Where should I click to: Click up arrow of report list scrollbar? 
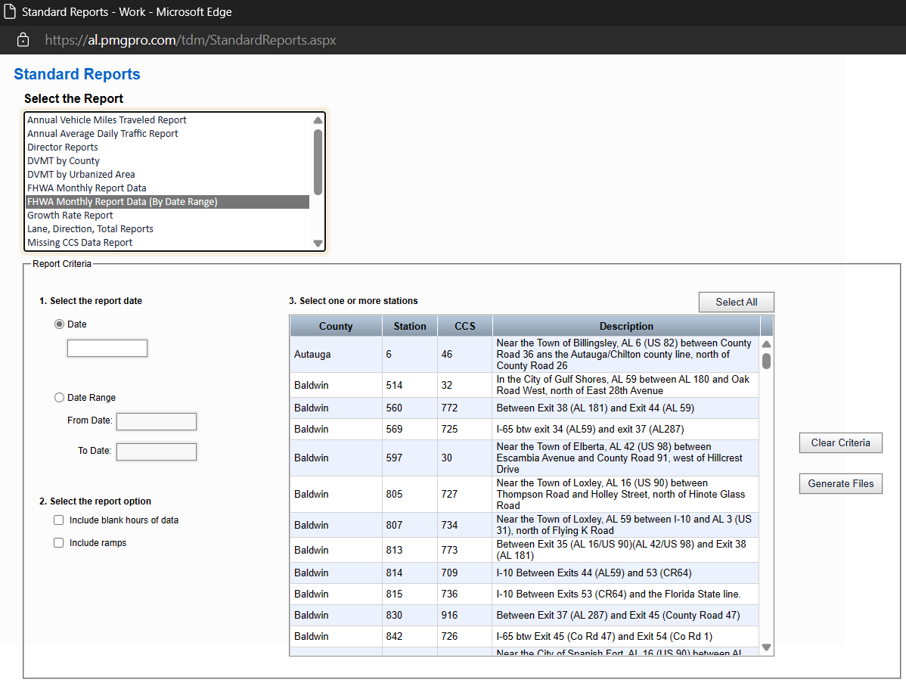[318, 120]
